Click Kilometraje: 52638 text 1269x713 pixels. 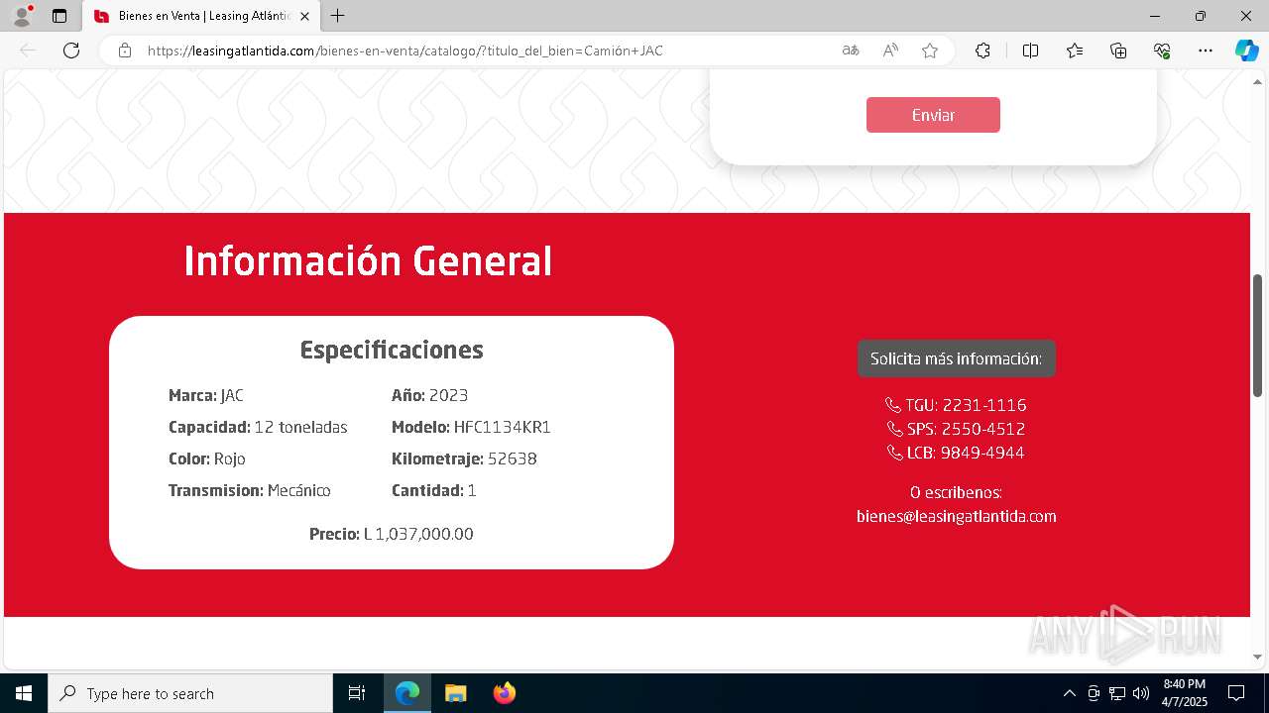point(464,458)
